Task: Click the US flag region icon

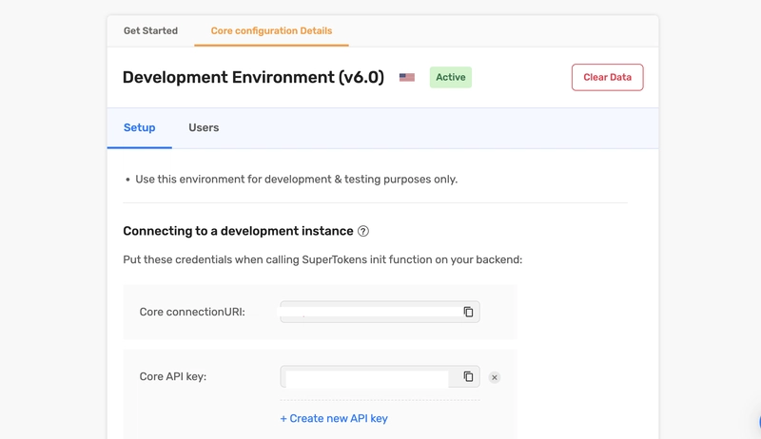Action: (407, 77)
